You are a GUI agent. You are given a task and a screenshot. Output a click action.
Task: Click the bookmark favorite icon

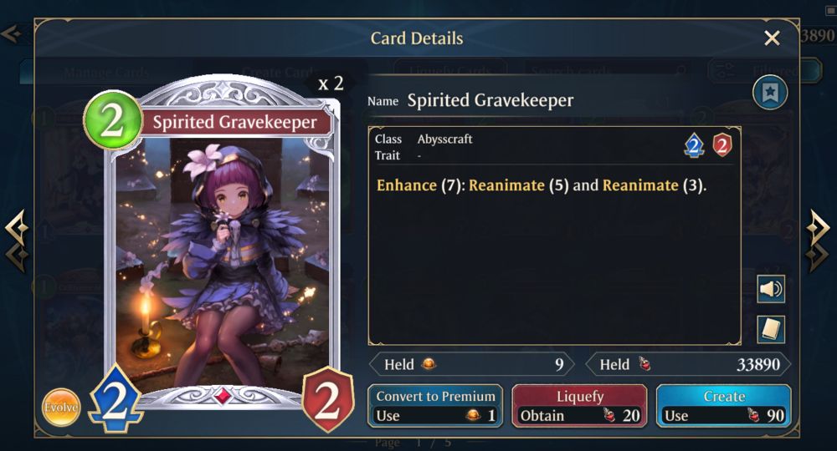[770, 93]
